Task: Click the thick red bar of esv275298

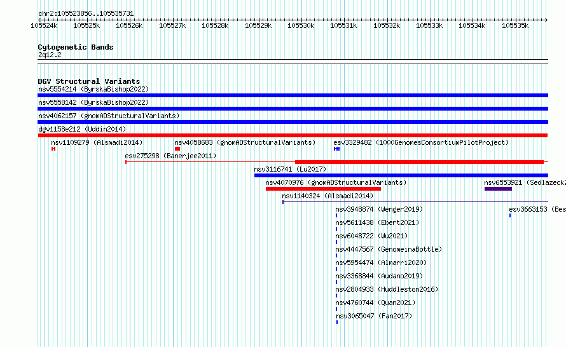Action: click(x=420, y=162)
